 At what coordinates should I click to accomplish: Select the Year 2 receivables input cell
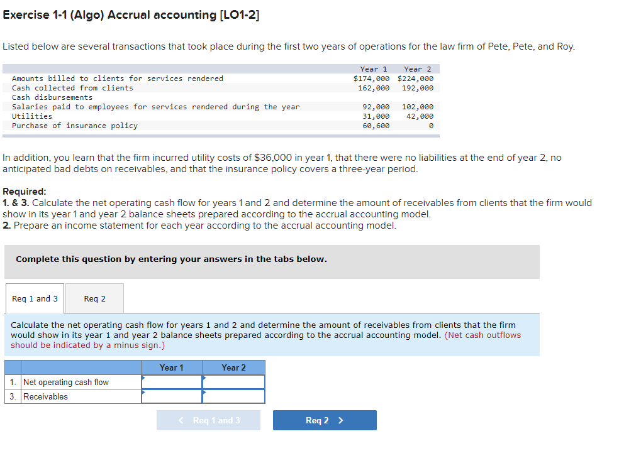[x=233, y=396]
